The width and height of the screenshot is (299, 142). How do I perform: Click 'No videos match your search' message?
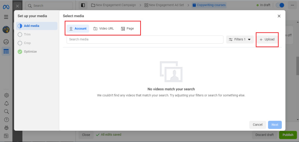click(171, 89)
